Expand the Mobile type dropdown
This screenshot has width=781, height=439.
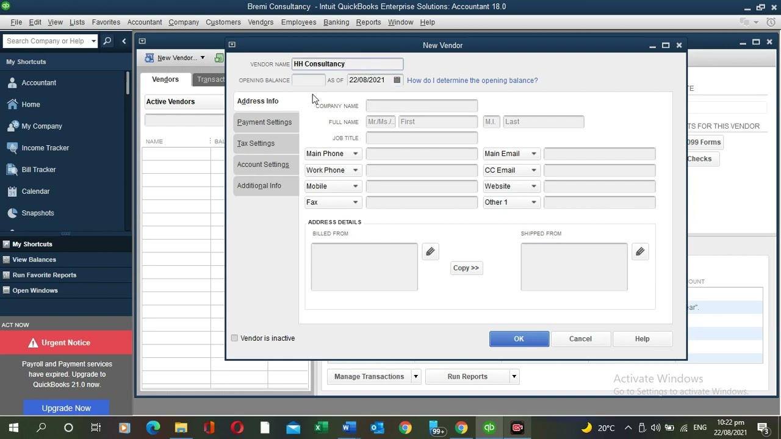(x=355, y=186)
